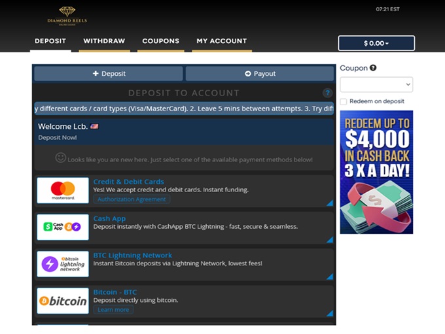The image size is (445, 334).
Task: Expand the Cash App row corner arrow
Action: click(330, 240)
